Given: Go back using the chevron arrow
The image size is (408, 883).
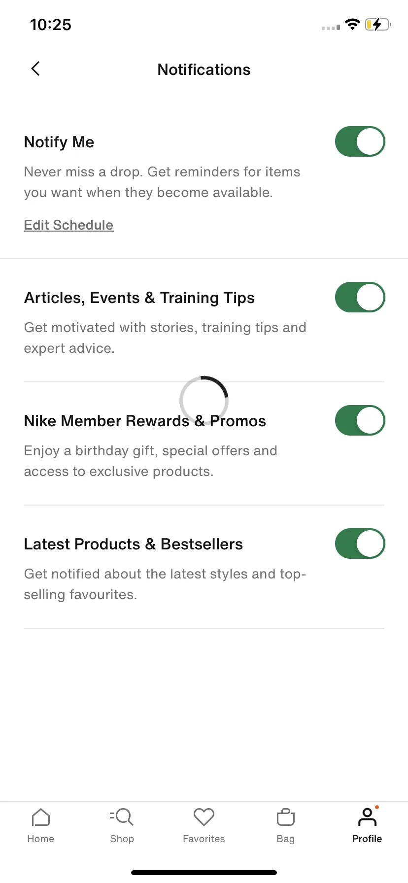Looking at the screenshot, I should 35,69.
